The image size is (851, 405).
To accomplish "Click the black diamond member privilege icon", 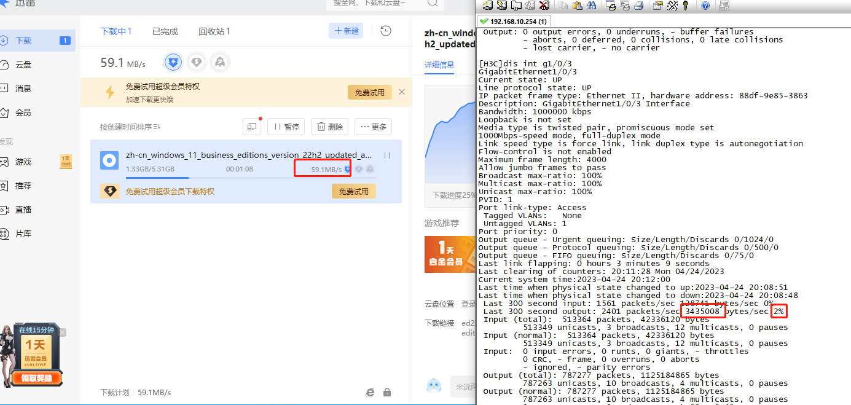I will click(110, 191).
